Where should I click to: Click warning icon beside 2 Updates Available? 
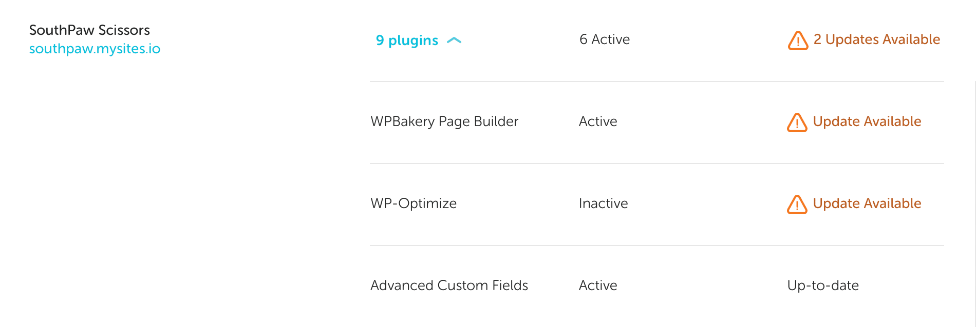(x=798, y=40)
